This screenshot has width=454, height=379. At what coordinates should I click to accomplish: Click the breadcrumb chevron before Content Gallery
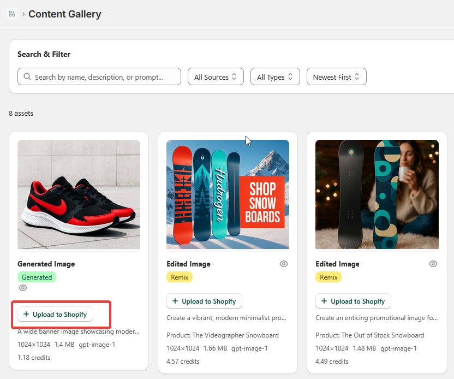tap(23, 14)
